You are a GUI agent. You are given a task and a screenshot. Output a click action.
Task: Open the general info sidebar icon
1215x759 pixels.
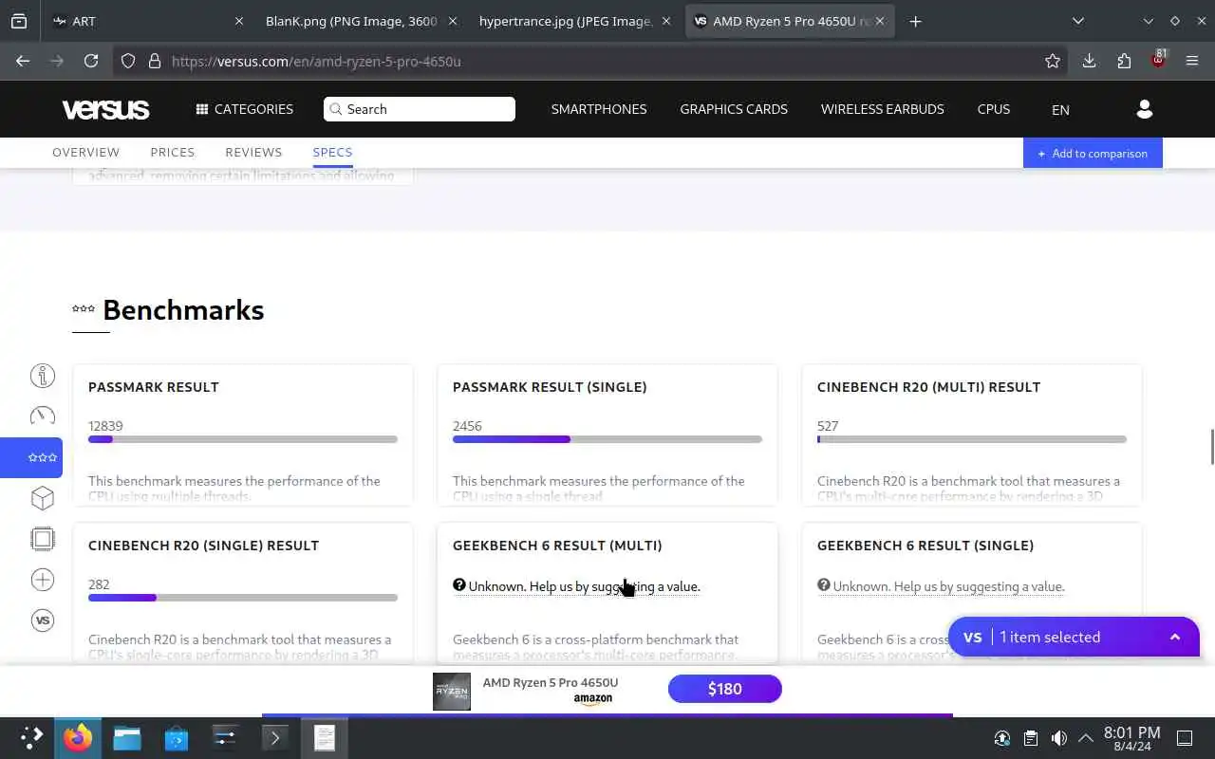coord(43,376)
